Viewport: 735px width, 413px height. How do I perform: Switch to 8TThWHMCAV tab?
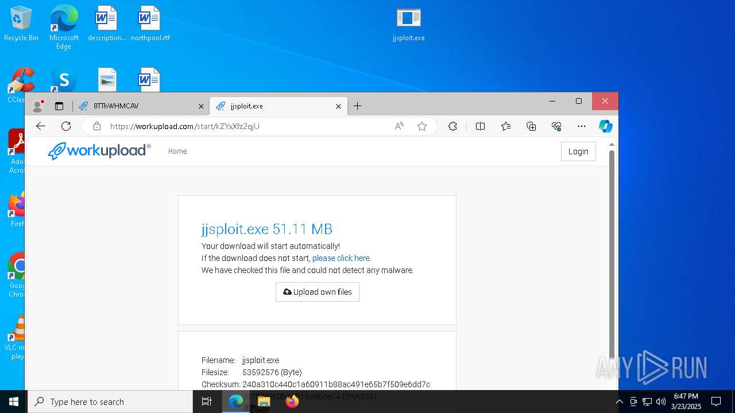(x=141, y=106)
